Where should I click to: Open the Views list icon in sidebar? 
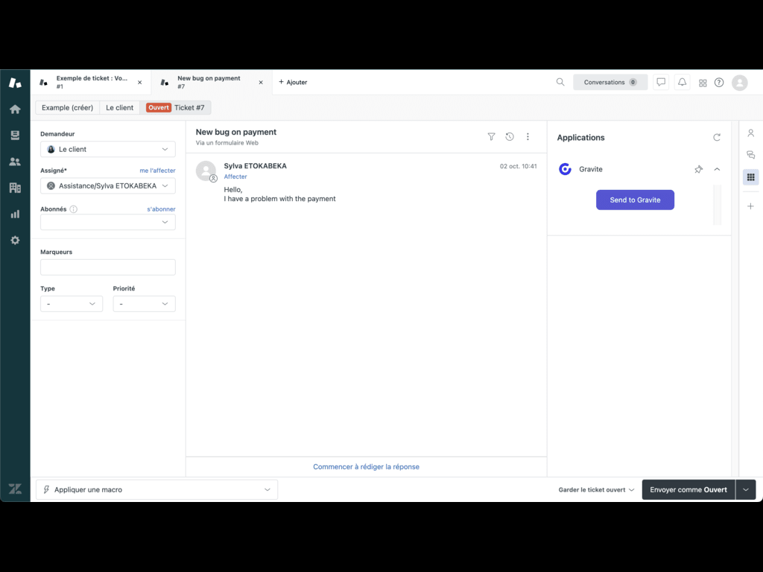click(15, 135)
